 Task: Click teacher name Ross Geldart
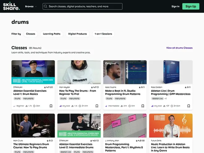coord(156,87)
